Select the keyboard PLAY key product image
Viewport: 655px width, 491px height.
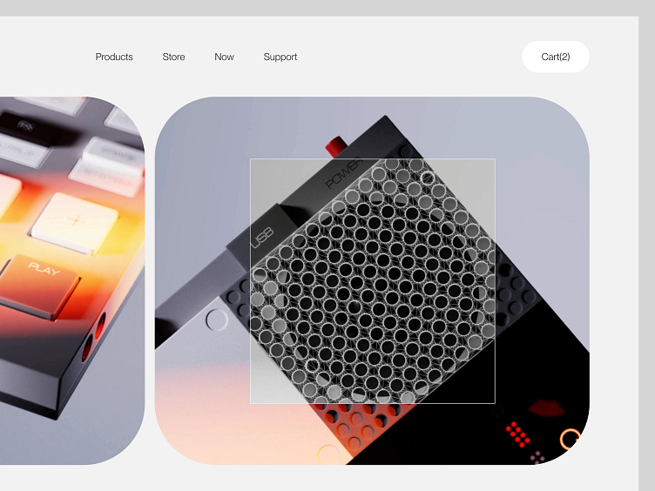(72, 280)
